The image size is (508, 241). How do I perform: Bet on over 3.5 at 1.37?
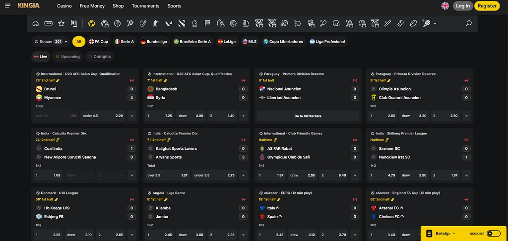coord(168,175)
